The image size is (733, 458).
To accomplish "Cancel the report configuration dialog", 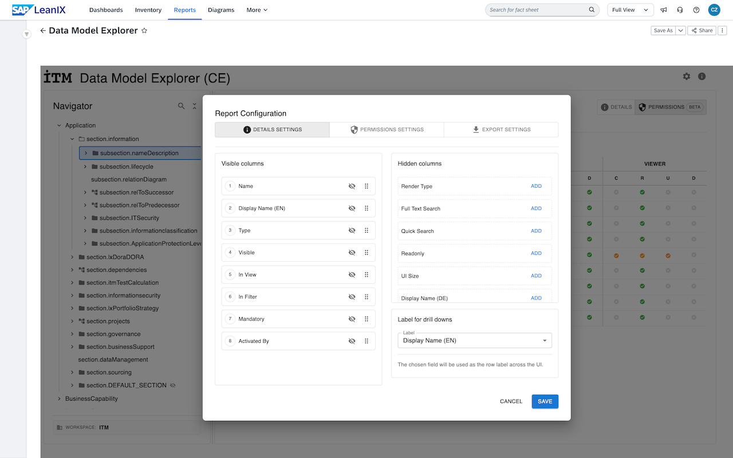I will 511,401.
